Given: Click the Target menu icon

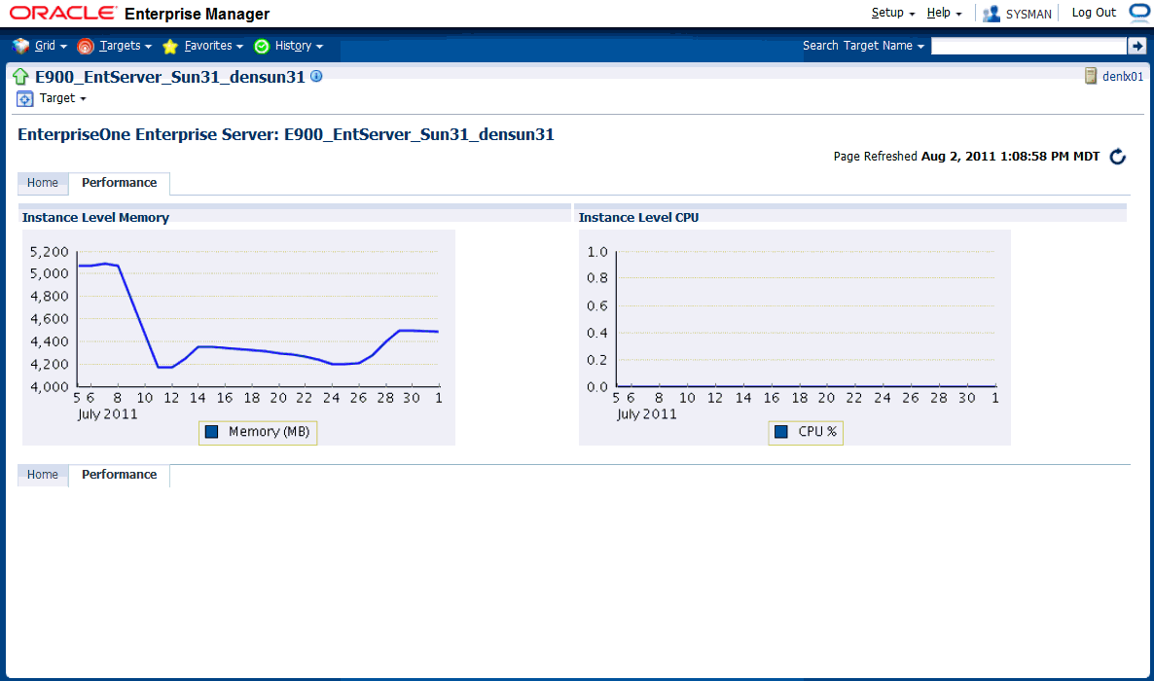Looking at the screenshot, I should tap(25, 98).
